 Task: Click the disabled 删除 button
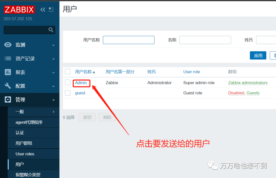click(107, 117)
